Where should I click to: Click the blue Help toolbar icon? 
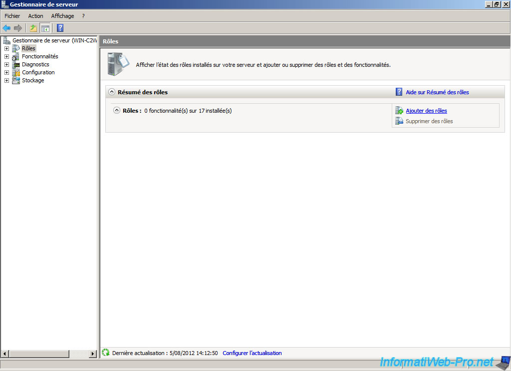tap(60, 28)
